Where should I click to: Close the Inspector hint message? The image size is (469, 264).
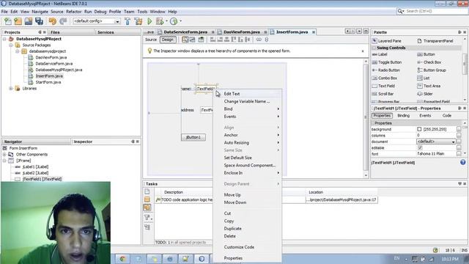(x=363, y=51)
